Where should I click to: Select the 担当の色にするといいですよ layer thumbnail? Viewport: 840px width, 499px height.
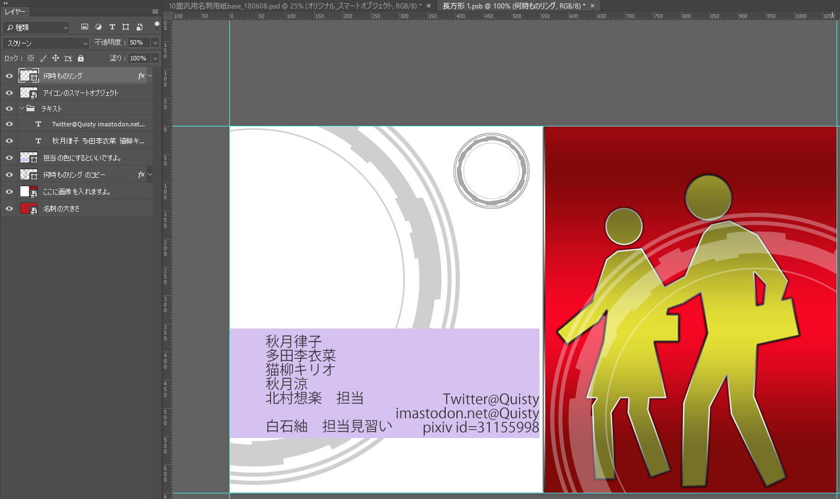[x=29, y=158]
